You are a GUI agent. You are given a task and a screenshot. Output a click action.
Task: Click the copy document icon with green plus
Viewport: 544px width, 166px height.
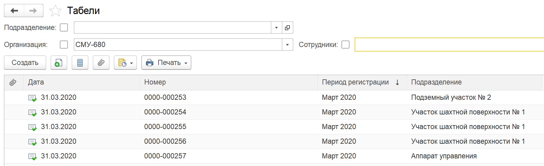click(59, 63)
